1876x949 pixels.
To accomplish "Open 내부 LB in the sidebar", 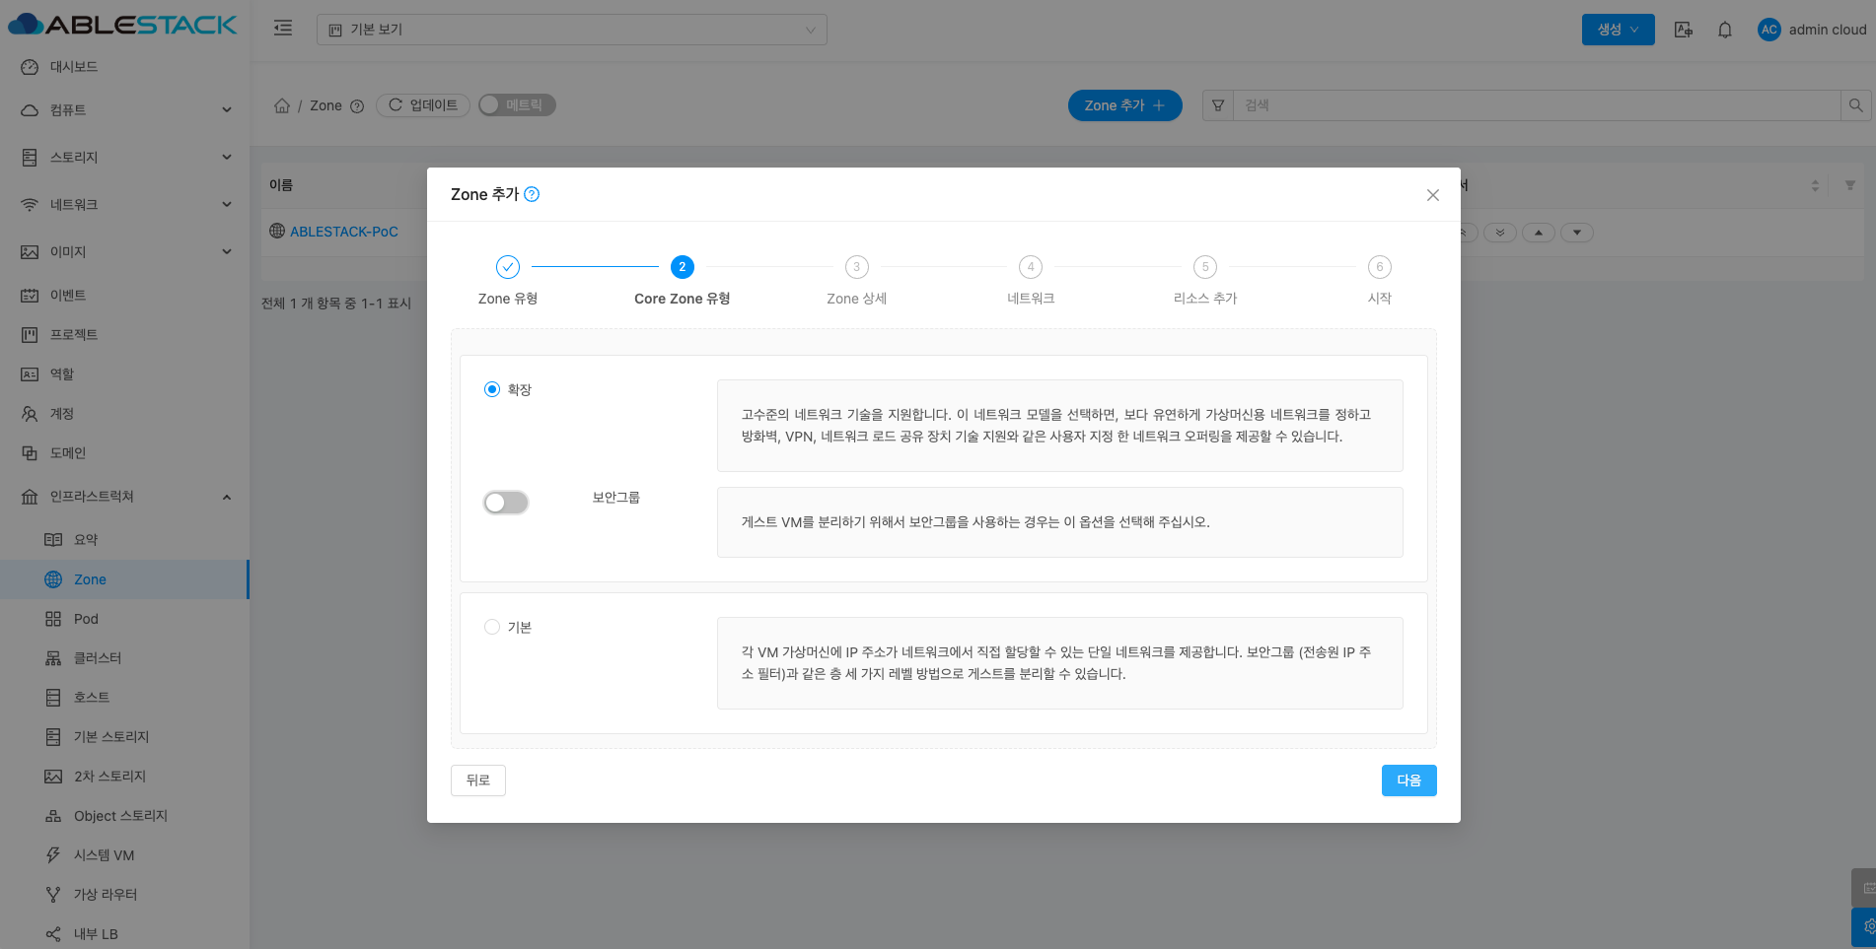I will pyautogui.click(x=124, y=933).
